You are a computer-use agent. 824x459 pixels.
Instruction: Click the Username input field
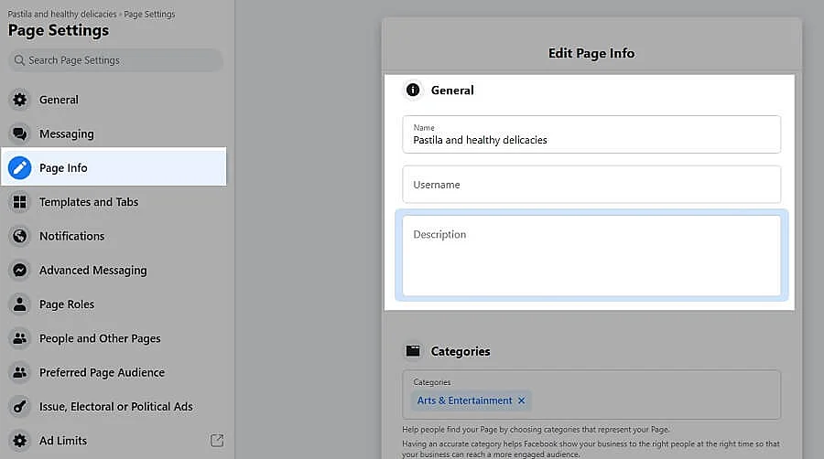click(591, 185)
